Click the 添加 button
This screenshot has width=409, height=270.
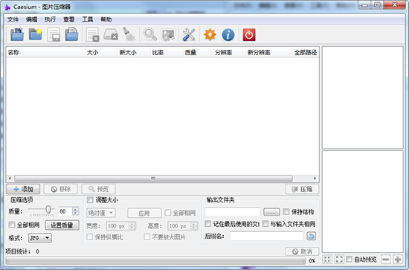(x=23, y=189)
